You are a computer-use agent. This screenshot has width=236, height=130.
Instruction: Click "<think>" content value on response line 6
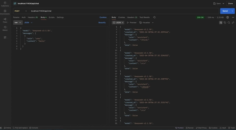[145, 40]
